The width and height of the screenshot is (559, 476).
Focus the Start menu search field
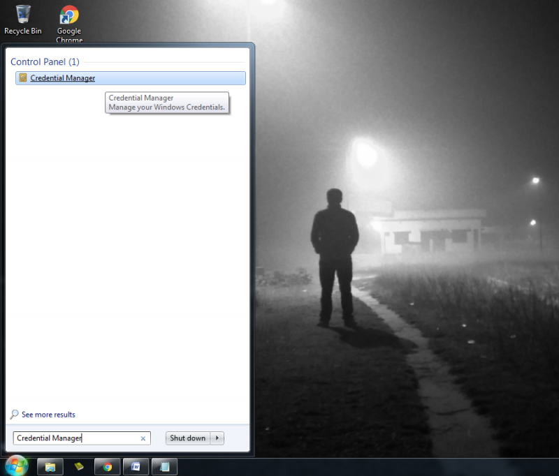click(x=82, y=438)
